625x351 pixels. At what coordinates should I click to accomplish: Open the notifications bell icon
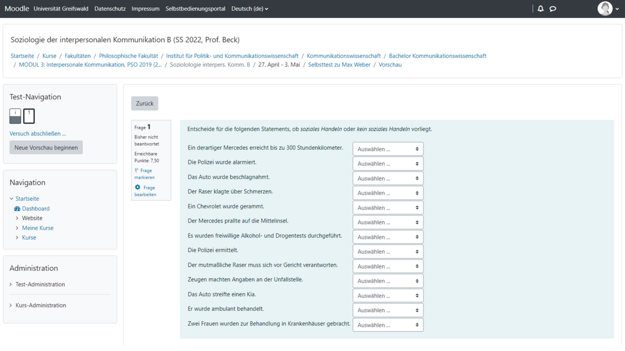click(541, 9)
